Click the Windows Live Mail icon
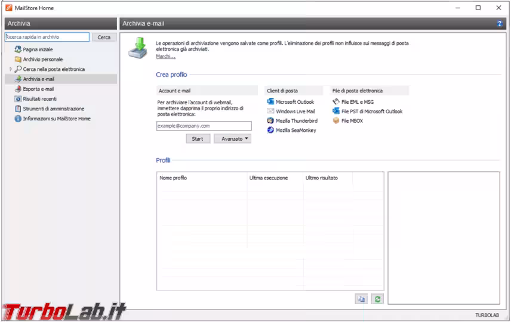Screen dimensions: 511x322 [x=270, y=112]
